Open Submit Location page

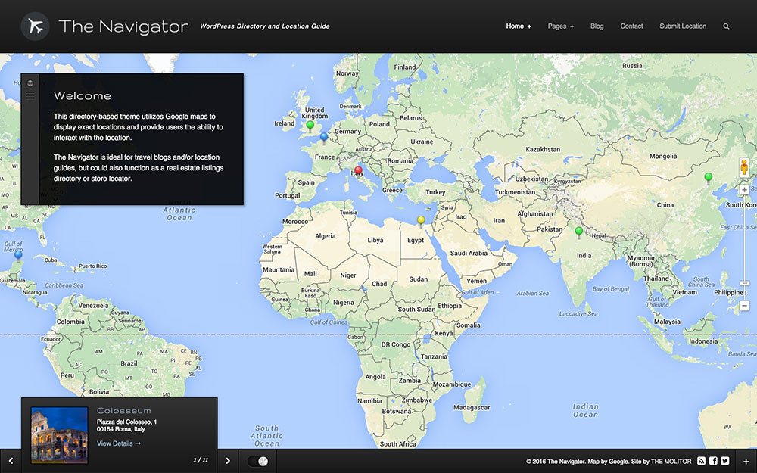point(683,26)
